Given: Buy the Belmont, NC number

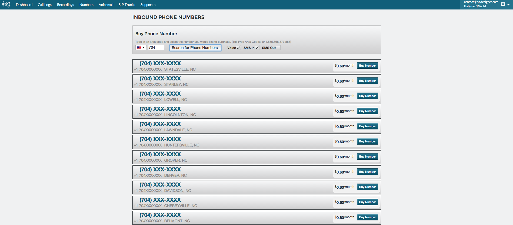Looking at the screenshot, I should 367,217.
